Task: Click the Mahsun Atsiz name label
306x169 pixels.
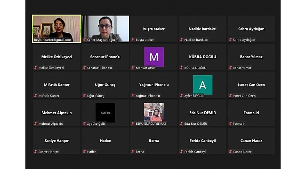Action: (x=145, y=68)
